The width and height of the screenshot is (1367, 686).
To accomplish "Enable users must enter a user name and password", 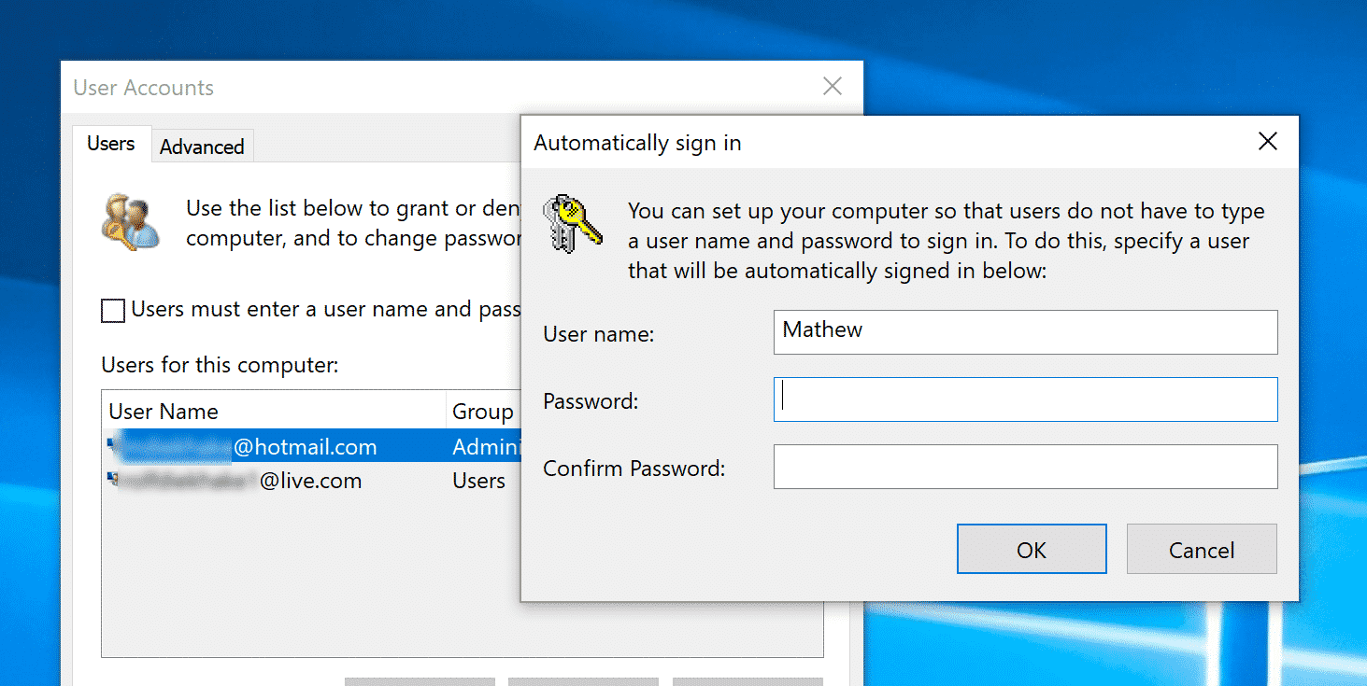I will 112,309.
